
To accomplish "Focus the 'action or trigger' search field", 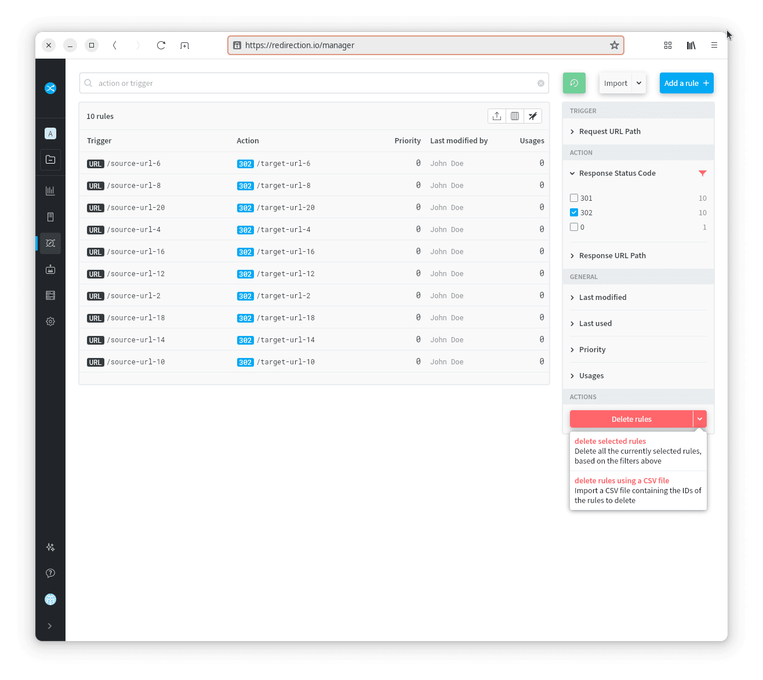I will (314, 83).
